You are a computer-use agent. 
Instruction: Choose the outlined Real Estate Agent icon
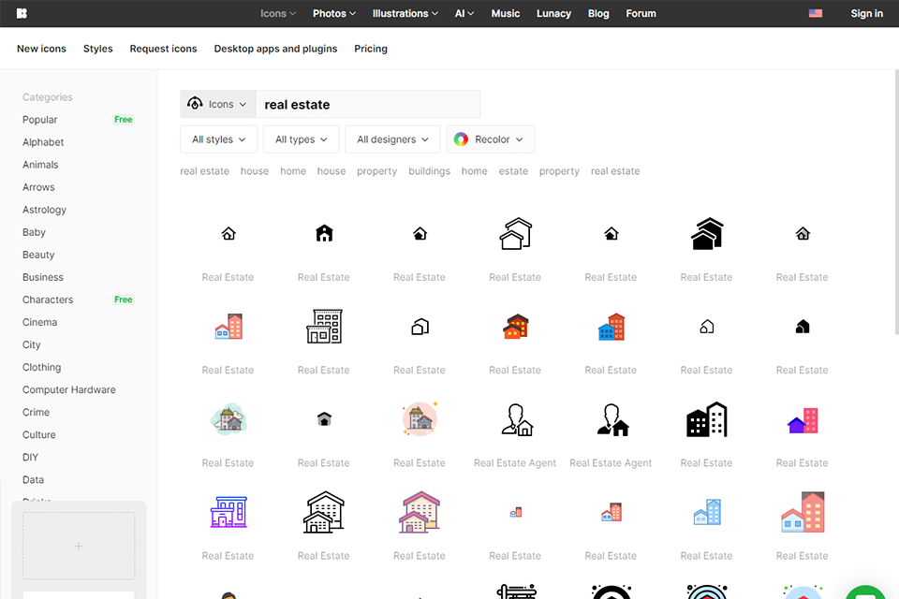pos(516,419)
